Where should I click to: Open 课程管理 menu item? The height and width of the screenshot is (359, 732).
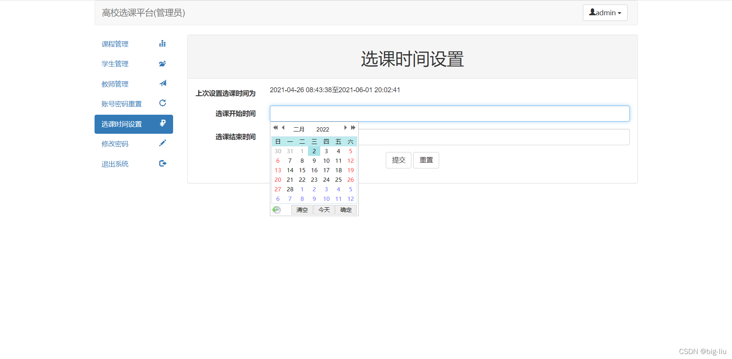pos(134,44)
